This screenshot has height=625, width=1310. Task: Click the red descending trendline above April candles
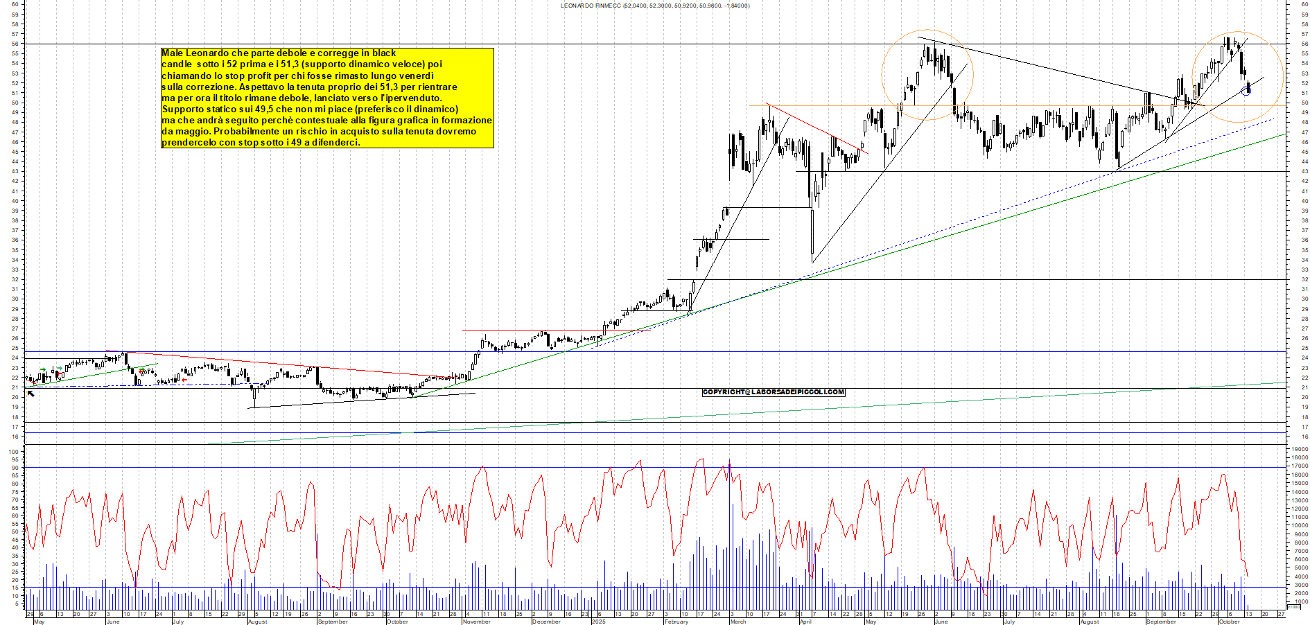point(818,129)
